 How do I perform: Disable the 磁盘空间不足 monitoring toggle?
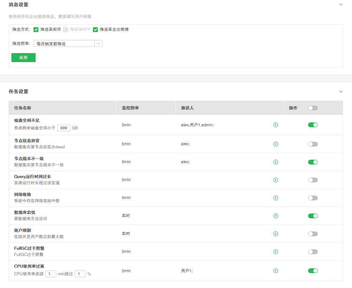pos(313,125)
